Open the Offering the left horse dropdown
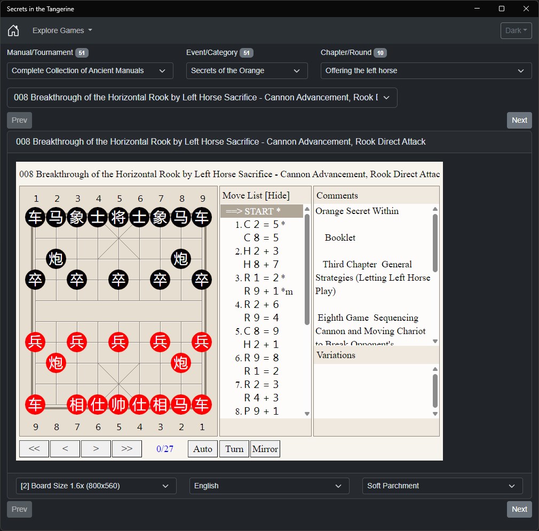 pos(426,71)
